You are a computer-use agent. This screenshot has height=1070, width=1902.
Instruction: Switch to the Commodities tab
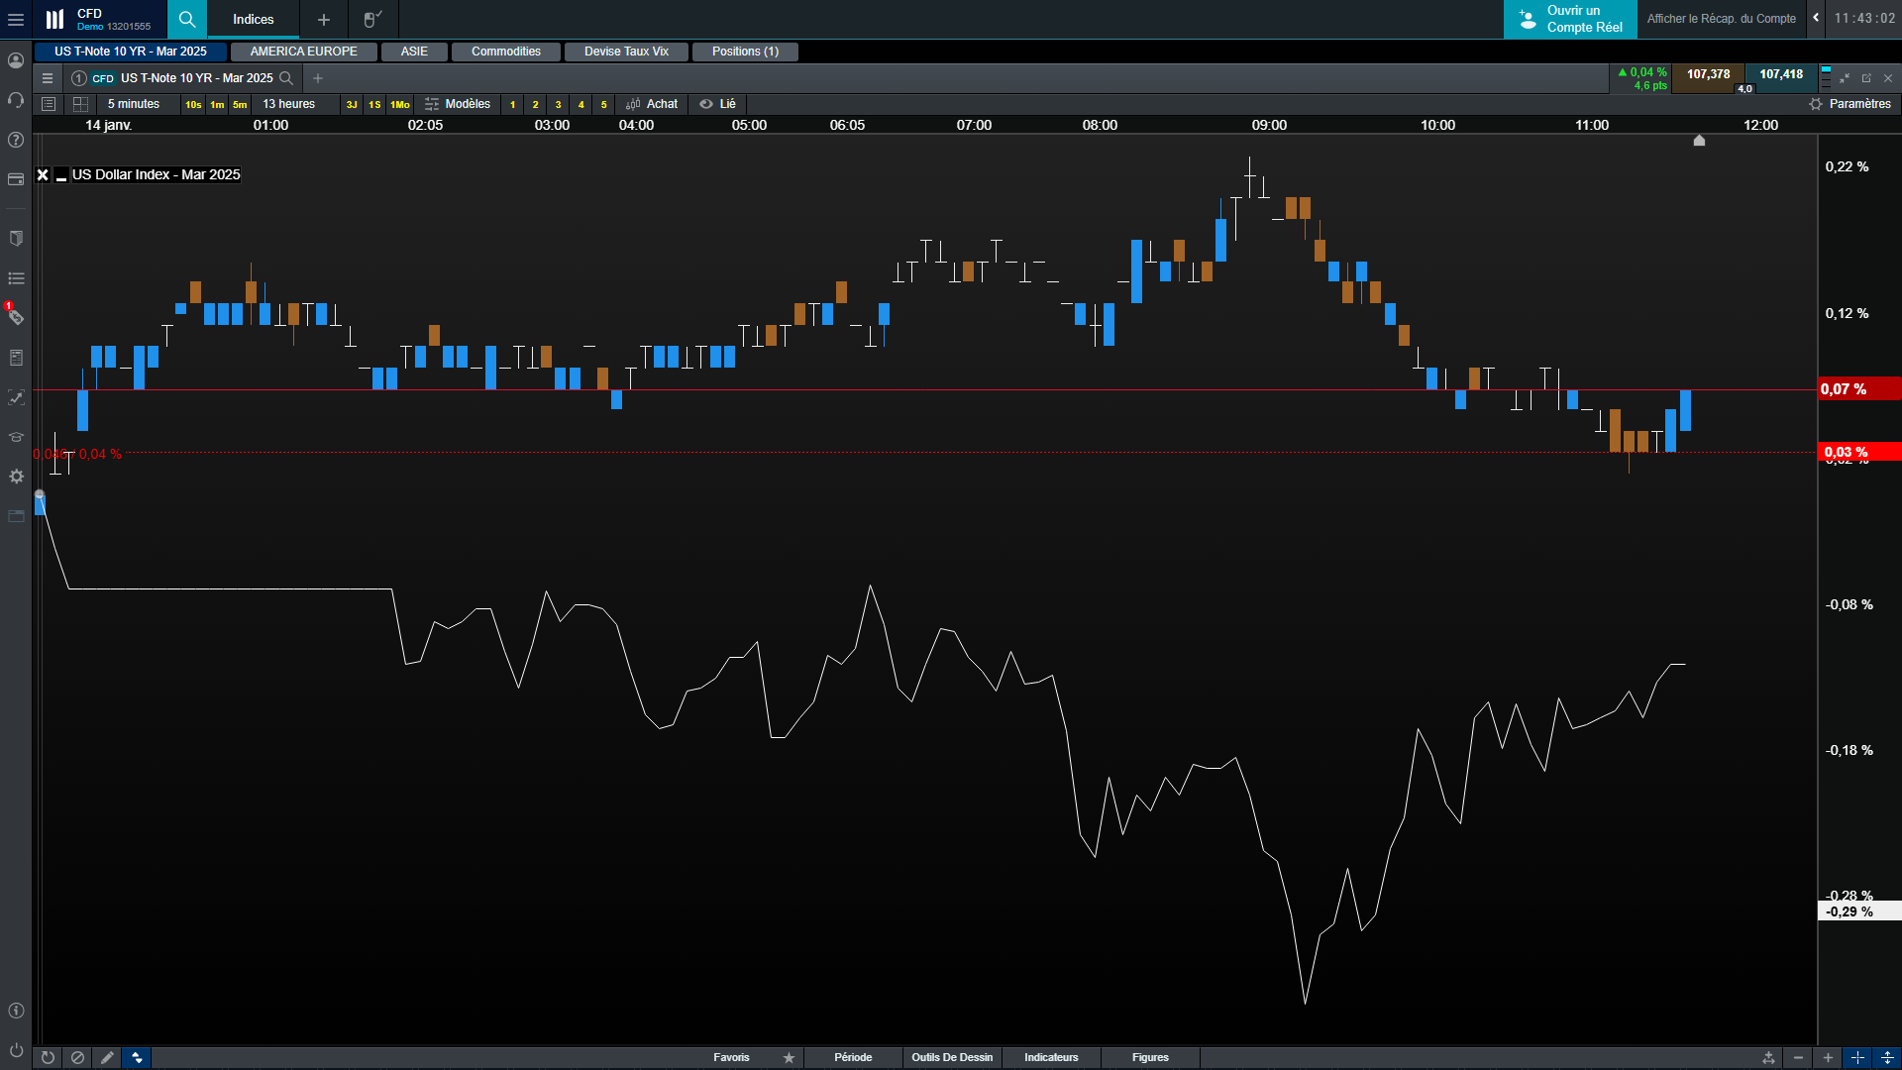(505, 52)
